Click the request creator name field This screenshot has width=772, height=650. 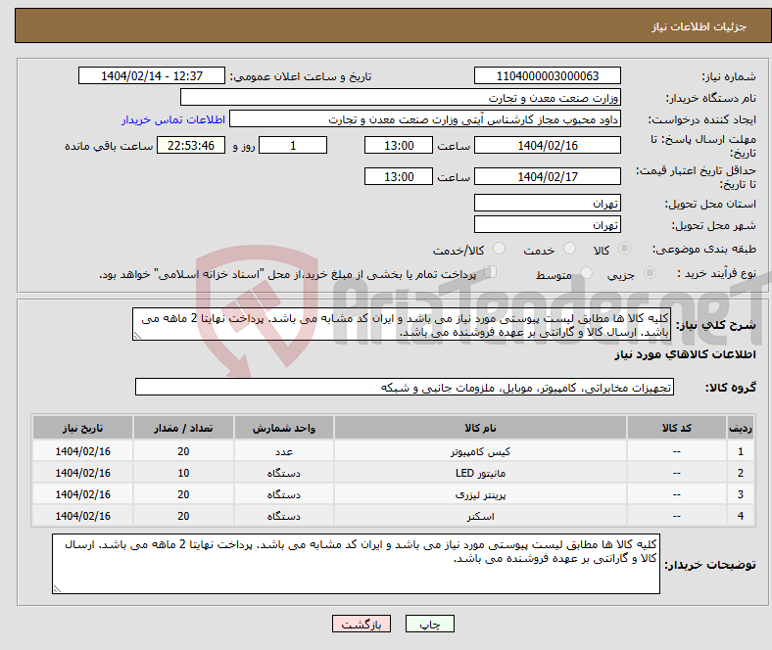[425, 119]
